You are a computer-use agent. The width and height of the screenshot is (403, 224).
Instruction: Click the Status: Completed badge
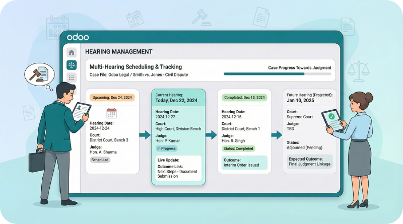coord(238,148)
